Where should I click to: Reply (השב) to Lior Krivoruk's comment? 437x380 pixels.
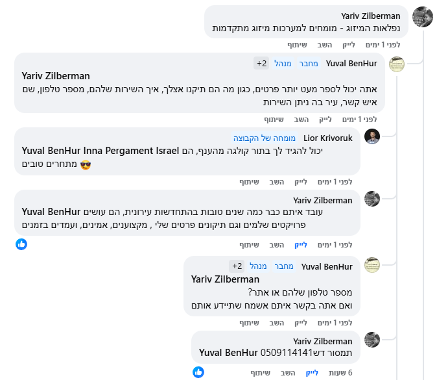tap(301, 182)
